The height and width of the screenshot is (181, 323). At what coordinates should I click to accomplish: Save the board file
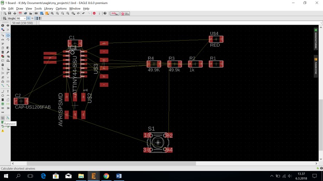9,13
